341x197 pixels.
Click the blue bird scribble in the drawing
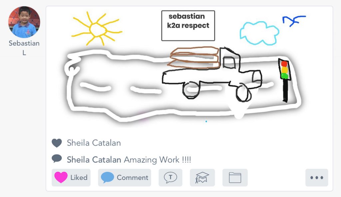pos(292,20)
